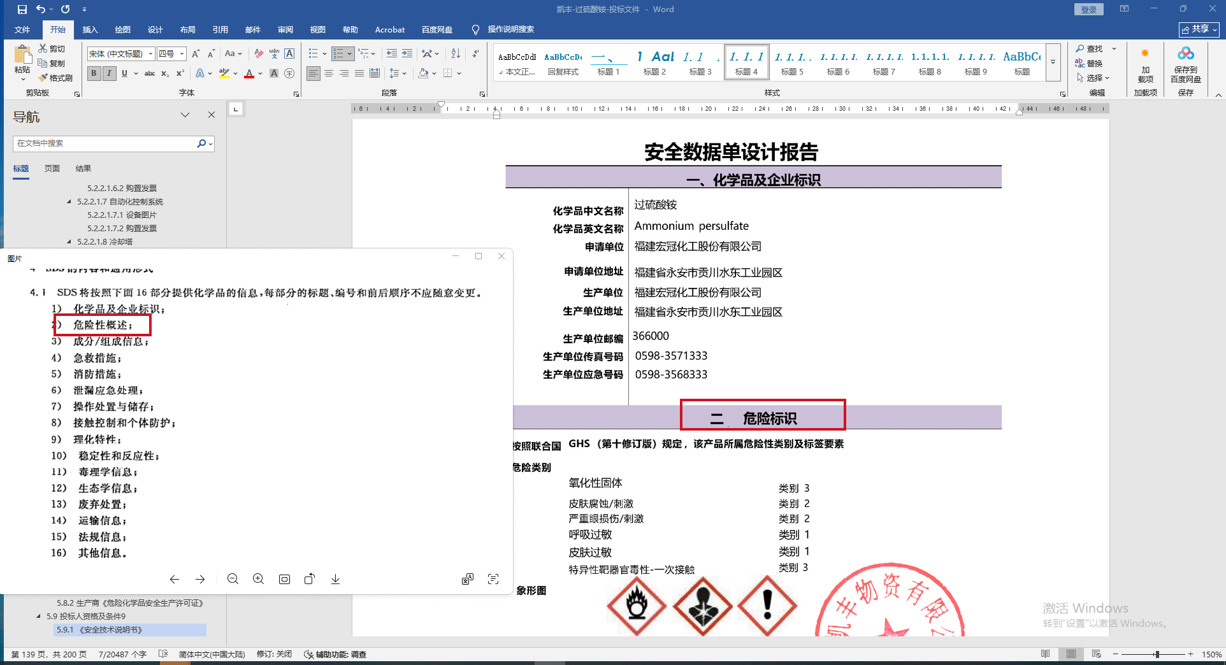Activate the 格式刷 format painter
This screenshot has height=665, width=1226.
(55, 78)
